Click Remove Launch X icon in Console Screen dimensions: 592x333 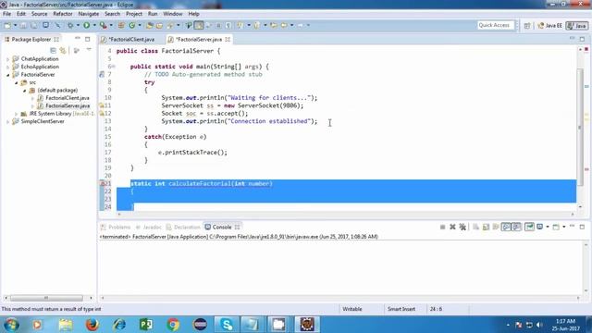pyautogui.click(x=452, y=227)
